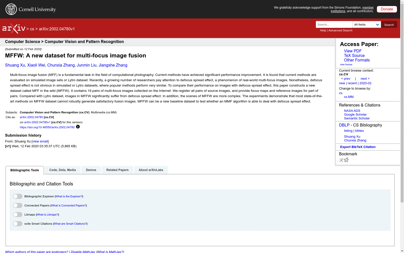The image size is (404, 253).
Task: Open What are Smart Citations? link
Action: point(70,224)
